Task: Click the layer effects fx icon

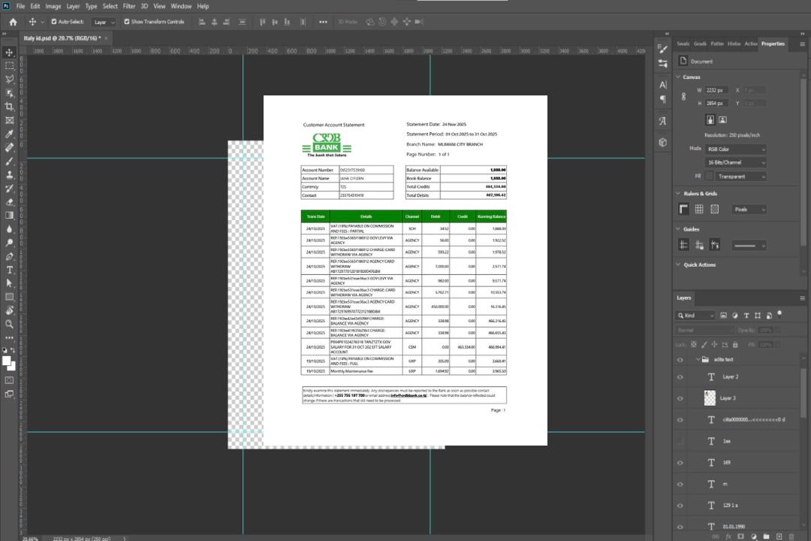Action: pos(728,536)
